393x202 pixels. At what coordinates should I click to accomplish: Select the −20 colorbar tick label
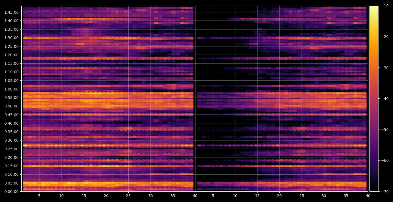385,37
